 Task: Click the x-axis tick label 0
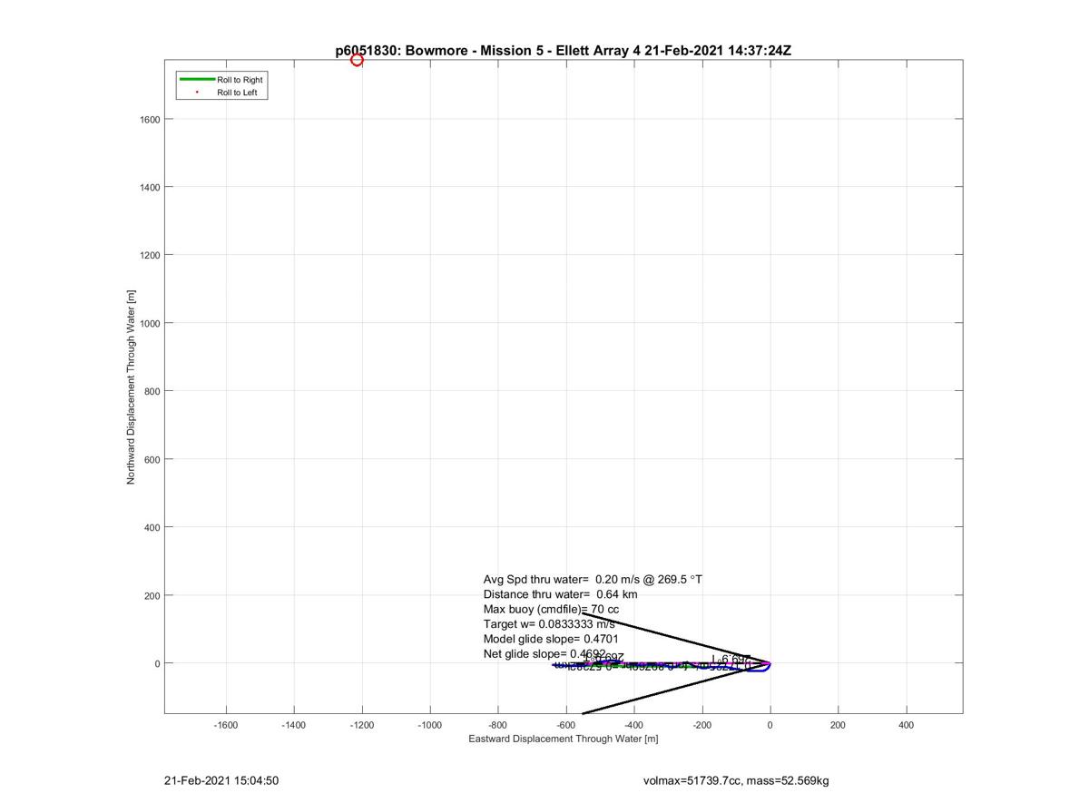click(x=770, y=725)
